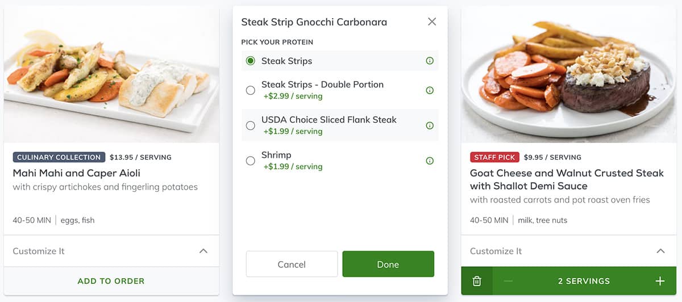The image size is (682, 302).
Task: Cancel the protein selection
Action: 292,265
